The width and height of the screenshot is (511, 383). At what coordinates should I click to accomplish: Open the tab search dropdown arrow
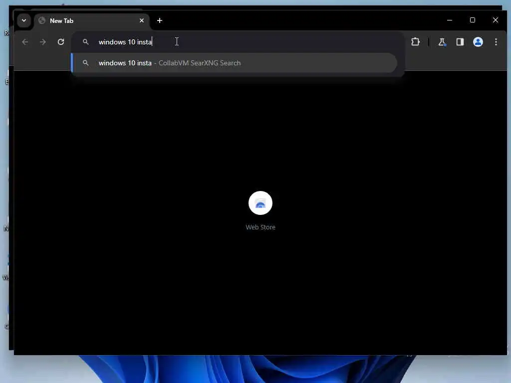(x=24, y=20)
